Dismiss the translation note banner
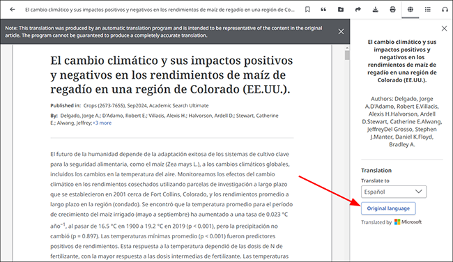This screenshot has height=262, width=453. click(x=341, y=32)
